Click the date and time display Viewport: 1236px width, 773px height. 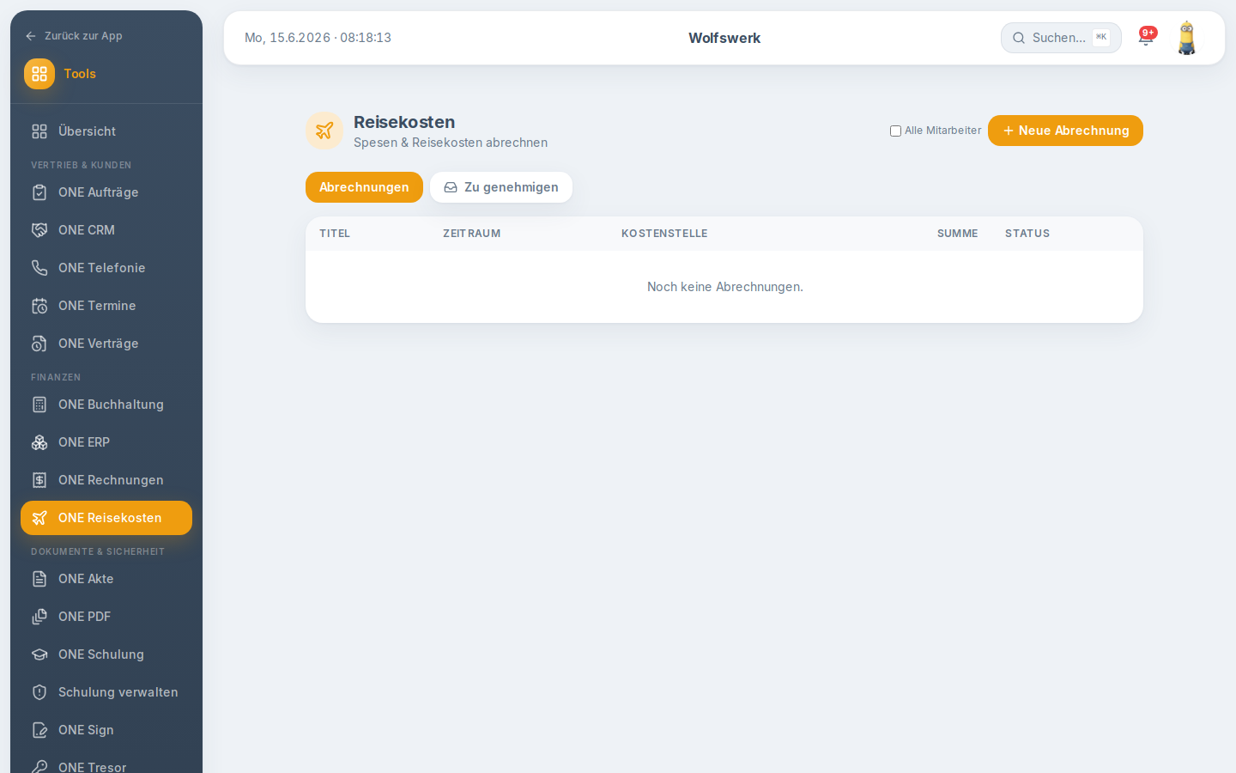click(x=318, y=38)
